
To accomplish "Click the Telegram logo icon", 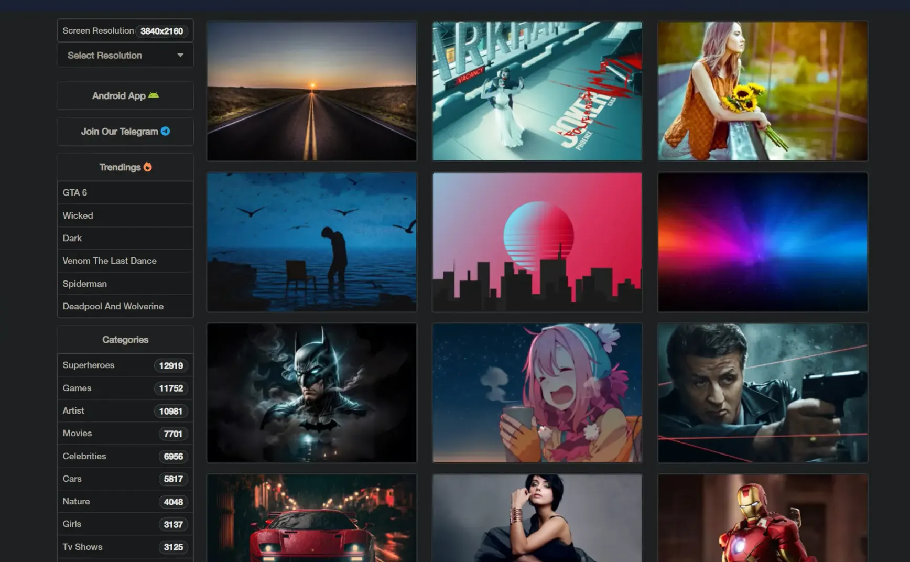I will point(166,131).
